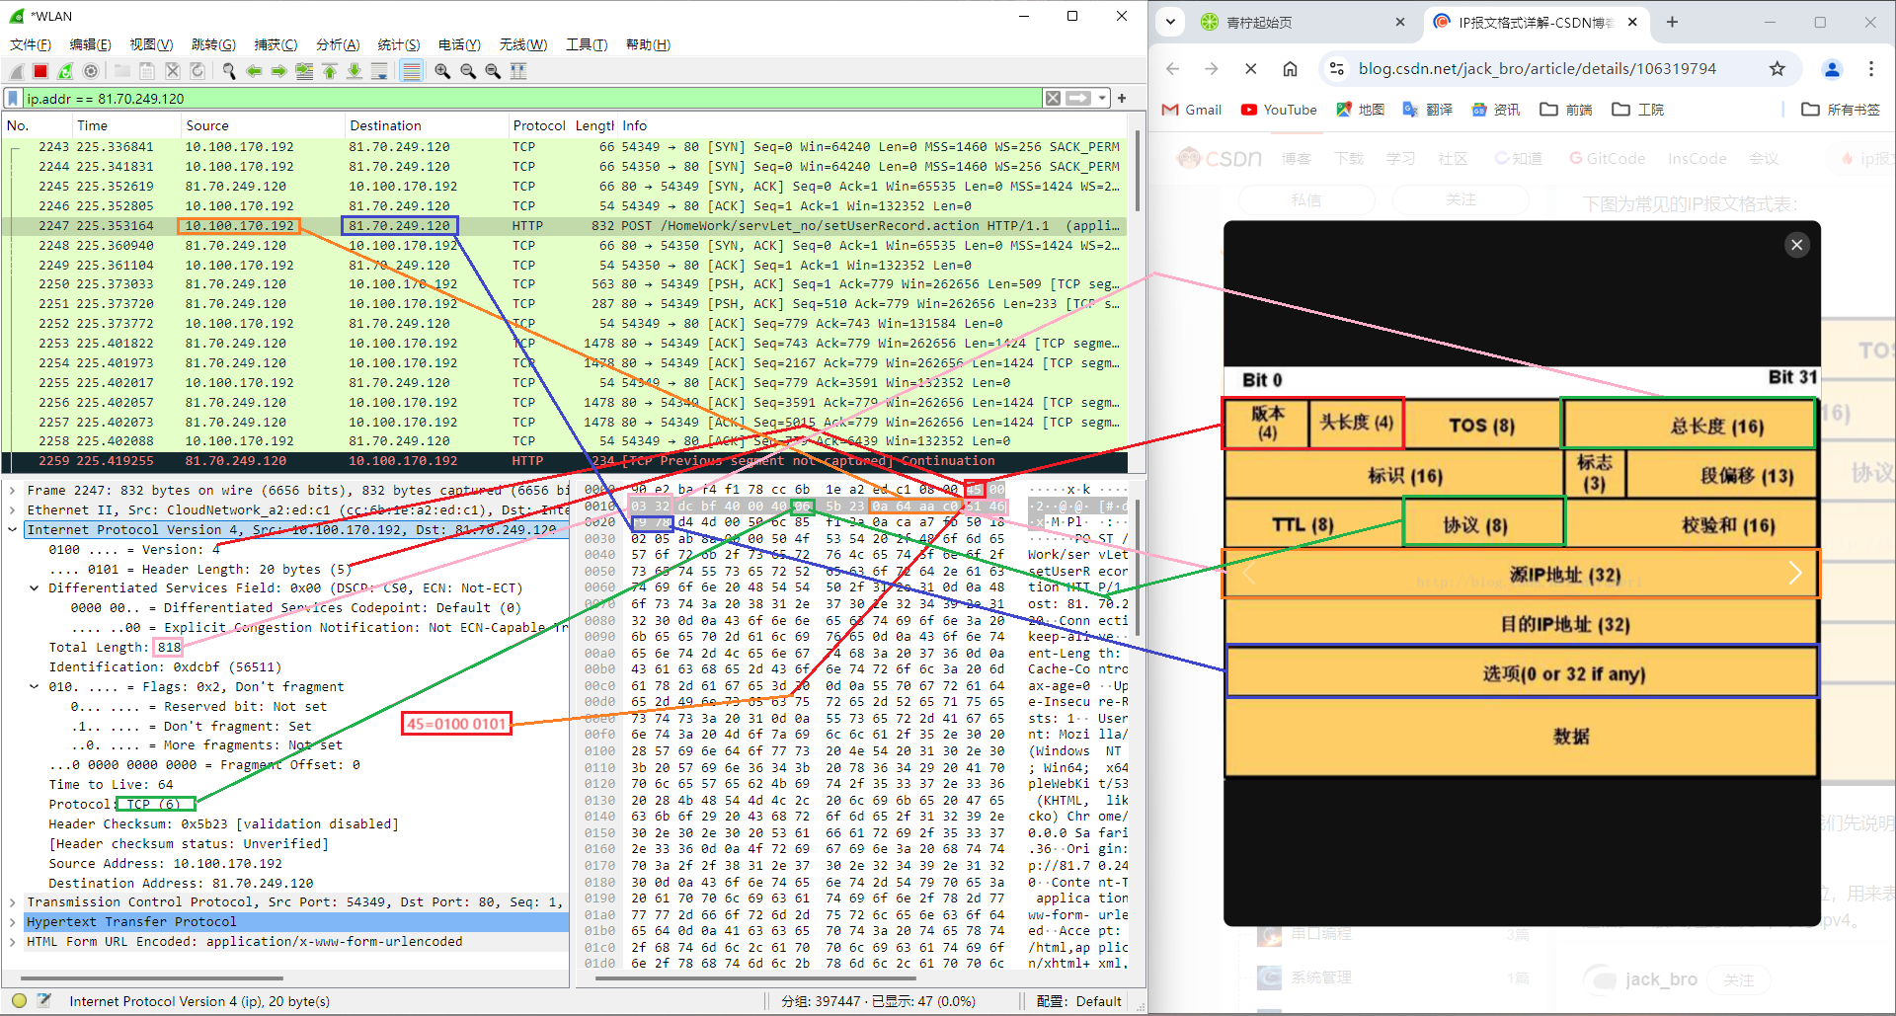
Task: Show next image in lightbox
Action: (x=1794, y=574)
